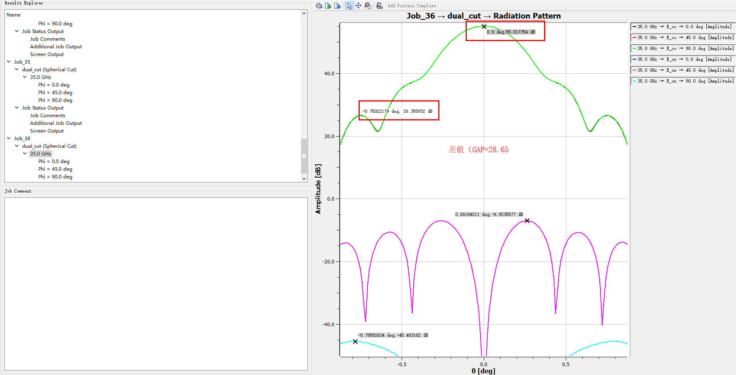Click the Radiation Pattern plot title

[484, 16]
